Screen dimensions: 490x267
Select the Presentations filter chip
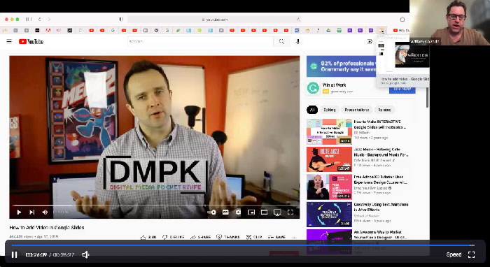356,110
